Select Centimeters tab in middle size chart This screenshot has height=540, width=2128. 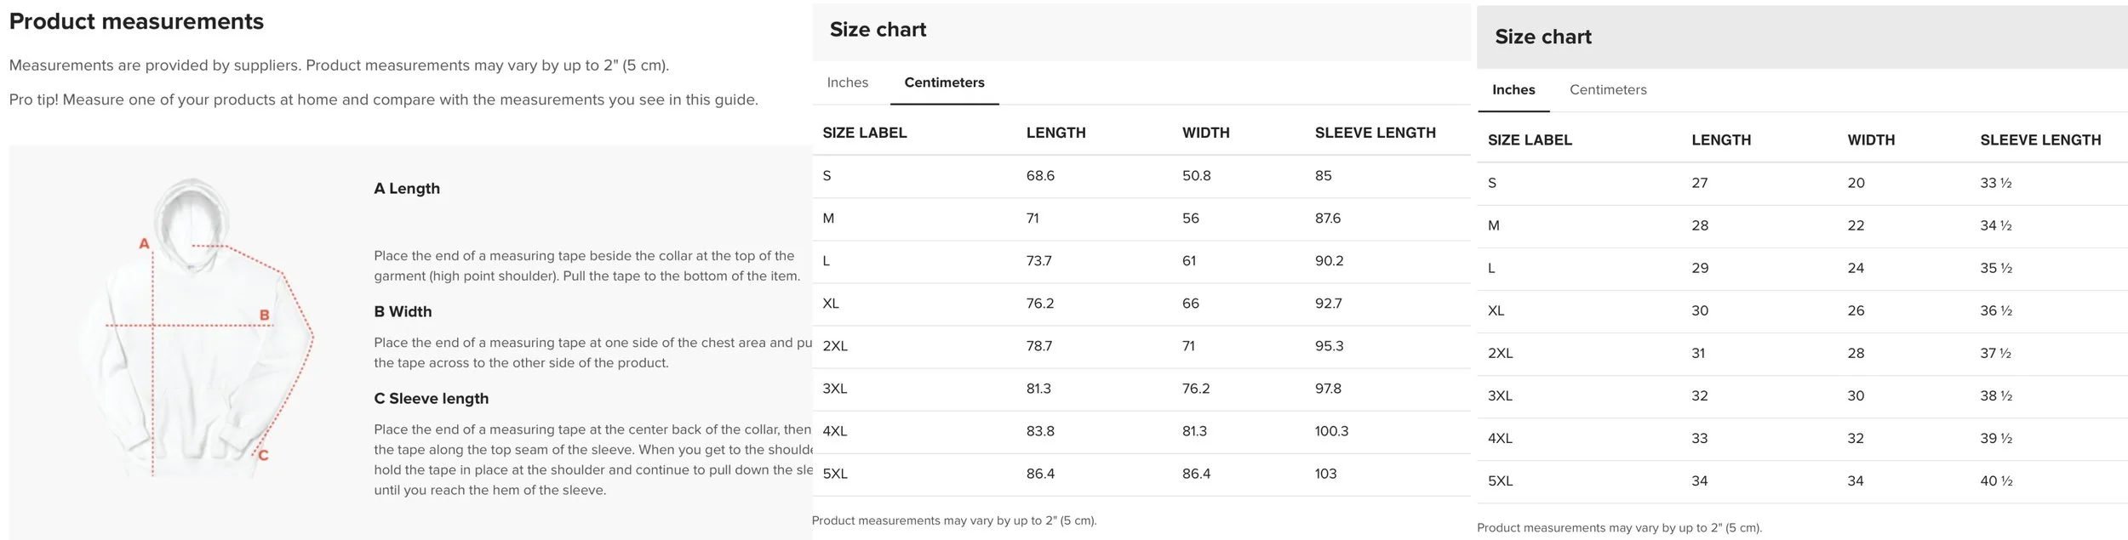(944, 82)
